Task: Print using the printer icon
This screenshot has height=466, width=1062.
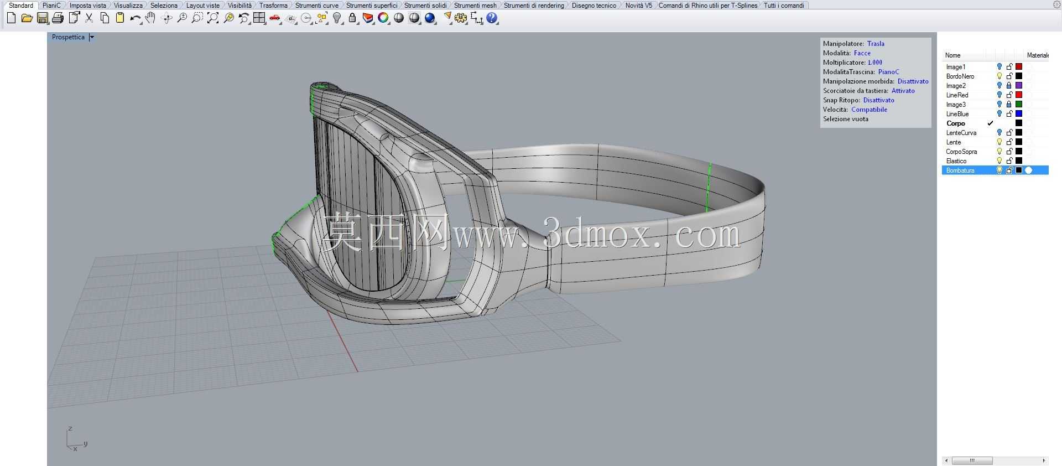Action: pos(58,18)
